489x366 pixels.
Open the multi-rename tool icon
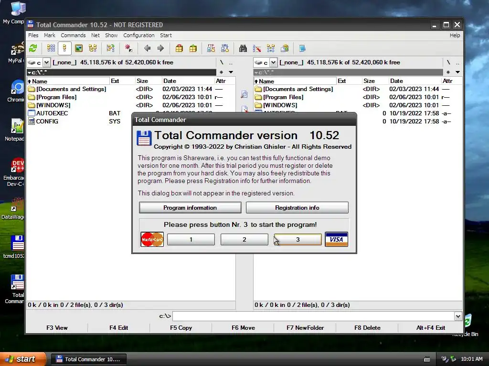[x=257, y=48]
